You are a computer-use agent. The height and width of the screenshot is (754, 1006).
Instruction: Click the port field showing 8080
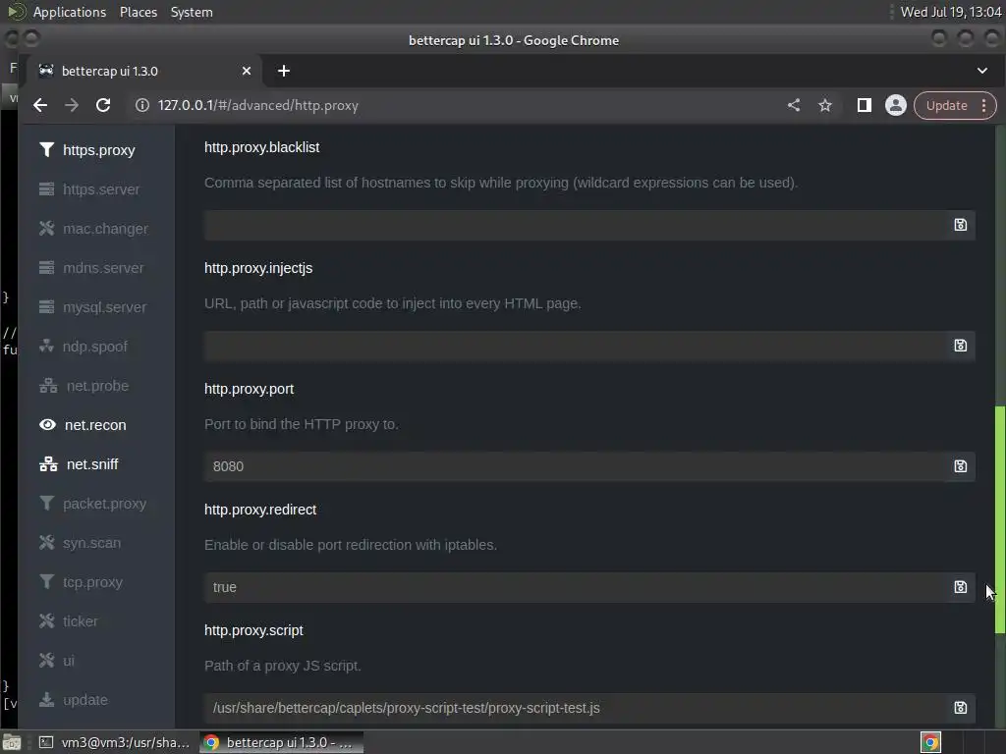pos(576,466)
